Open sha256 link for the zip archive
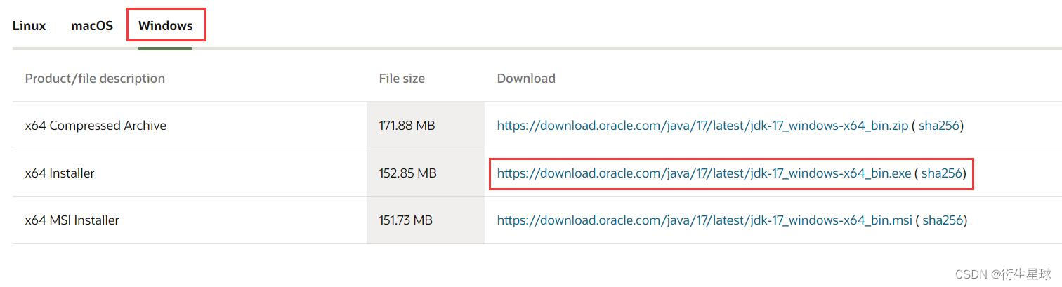This screenshot has height=287, width=1062. coord(940,126)
